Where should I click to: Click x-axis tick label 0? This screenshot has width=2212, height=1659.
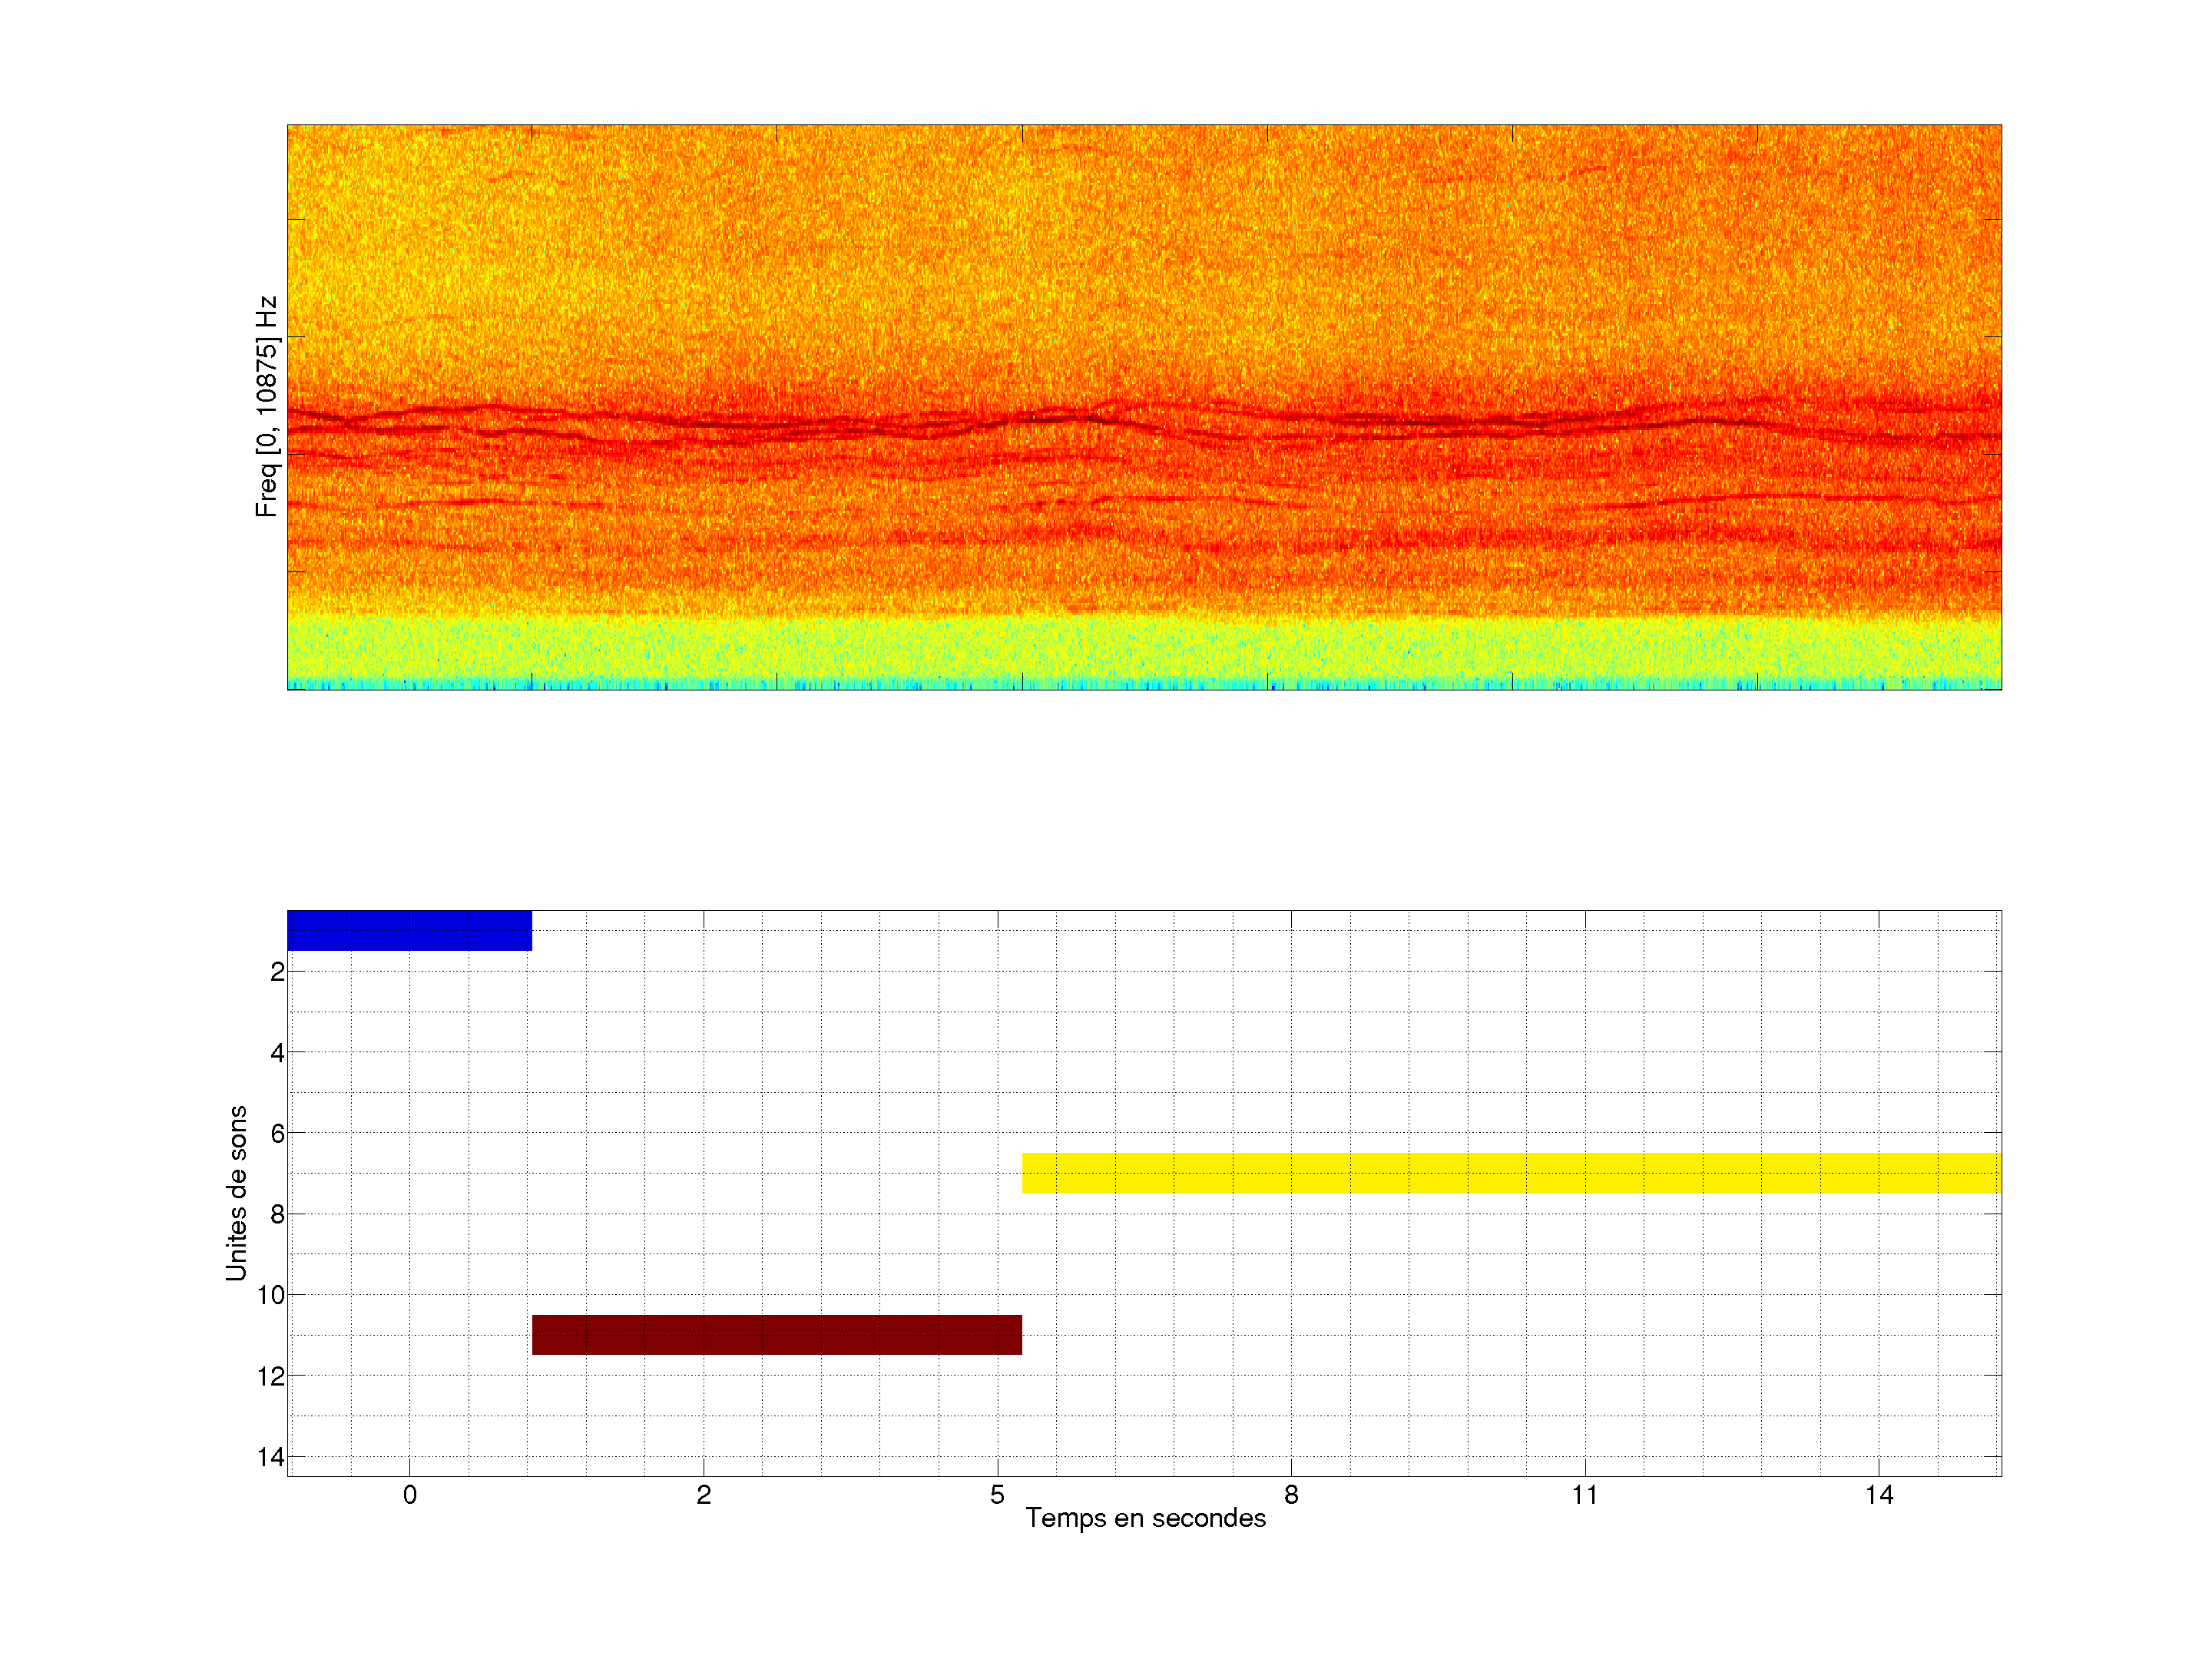click(x=409, y=1495)
